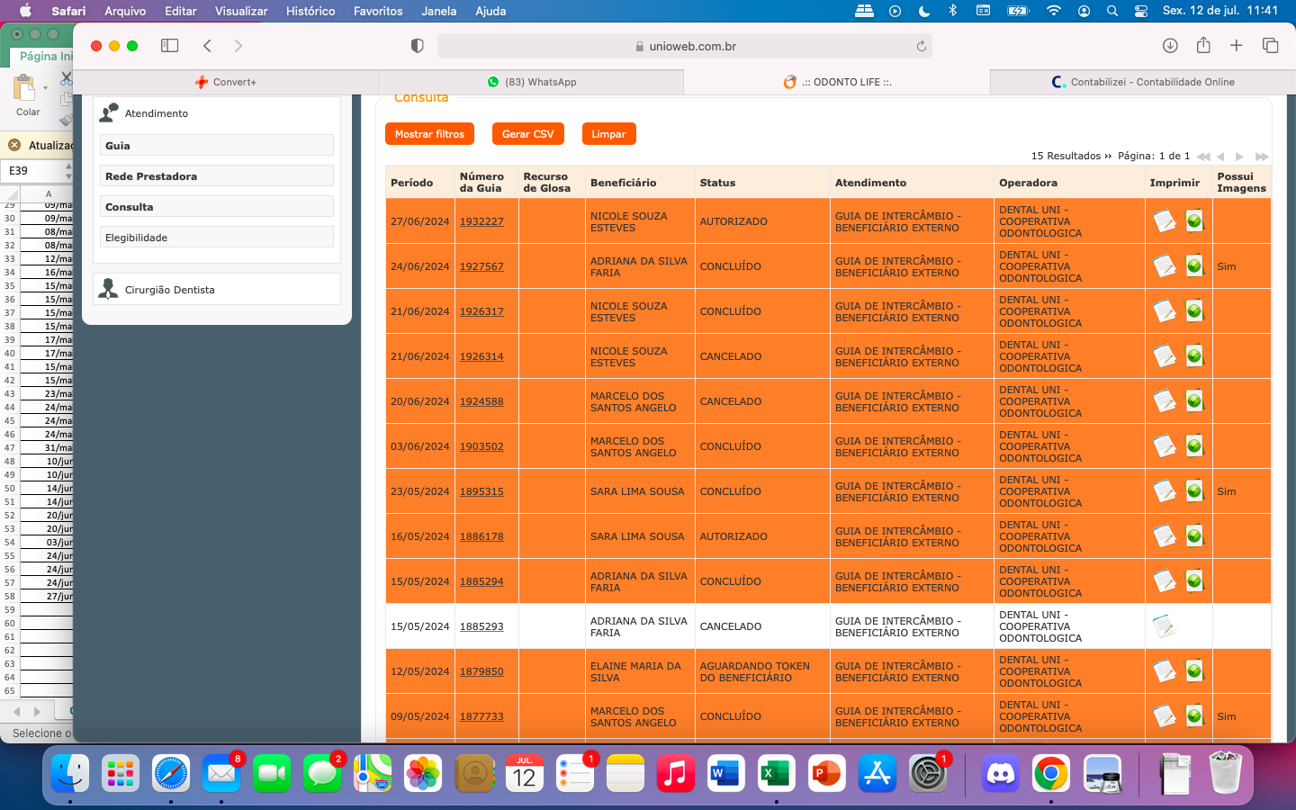Reload the page in Safari address bar
This screenshot has width=1296, height=810.
click(x=921, y=46)
